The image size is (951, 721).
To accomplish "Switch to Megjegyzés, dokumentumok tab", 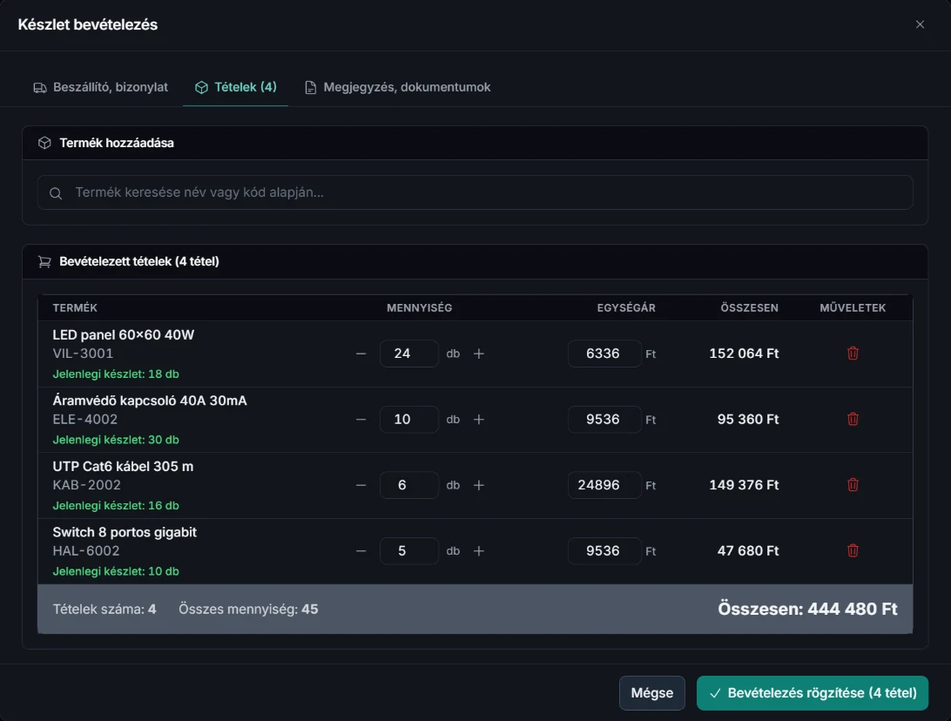I will pos(397,87).
